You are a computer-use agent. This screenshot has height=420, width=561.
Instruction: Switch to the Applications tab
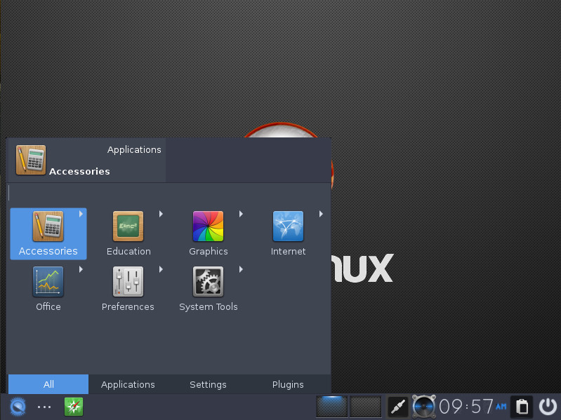coord(128,384)
